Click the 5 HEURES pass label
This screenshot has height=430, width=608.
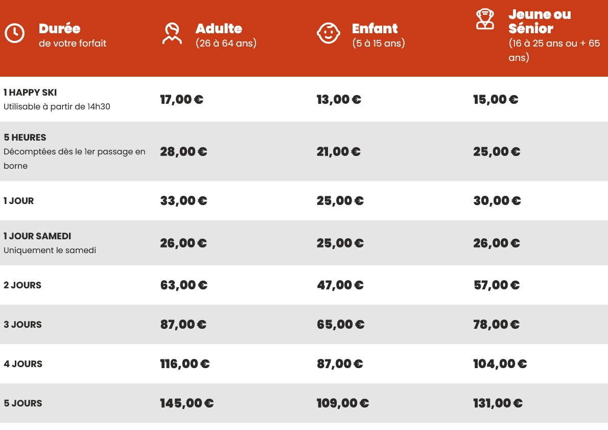click(x=25, y=138)
